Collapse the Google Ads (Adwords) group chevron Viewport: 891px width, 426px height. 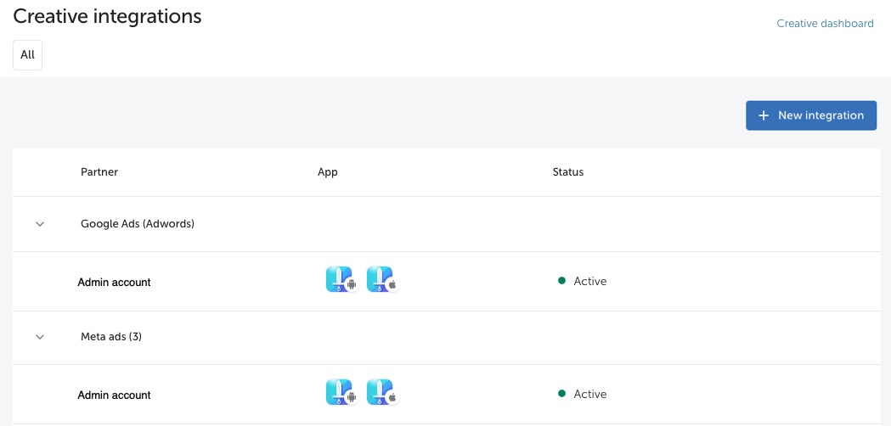(x=40, y=224)
